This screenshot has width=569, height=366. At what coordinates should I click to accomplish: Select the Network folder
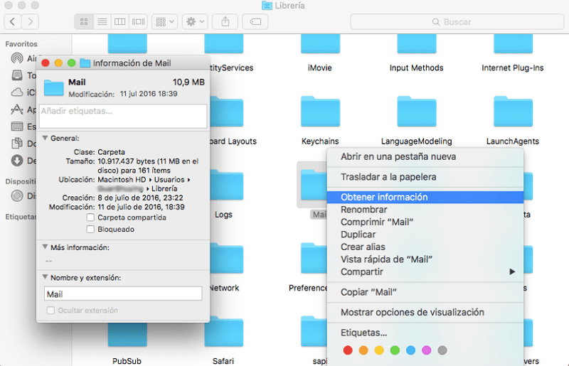pyautogui.click(x=227, y=258)
